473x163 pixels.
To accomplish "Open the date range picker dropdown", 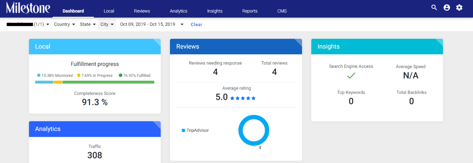I will click(152, 25).
